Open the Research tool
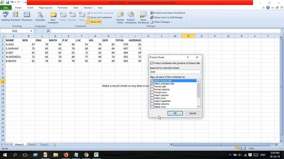284x159 pixels. (16, 16)
